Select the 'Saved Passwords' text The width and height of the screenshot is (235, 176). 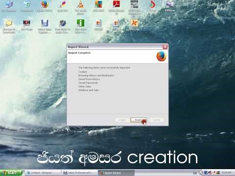point(88,83)
